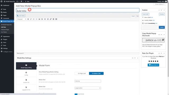This screenshot has width=169, height=95.
Task: Open Featured Plugin submenu link
Action: tap(5, 30)
